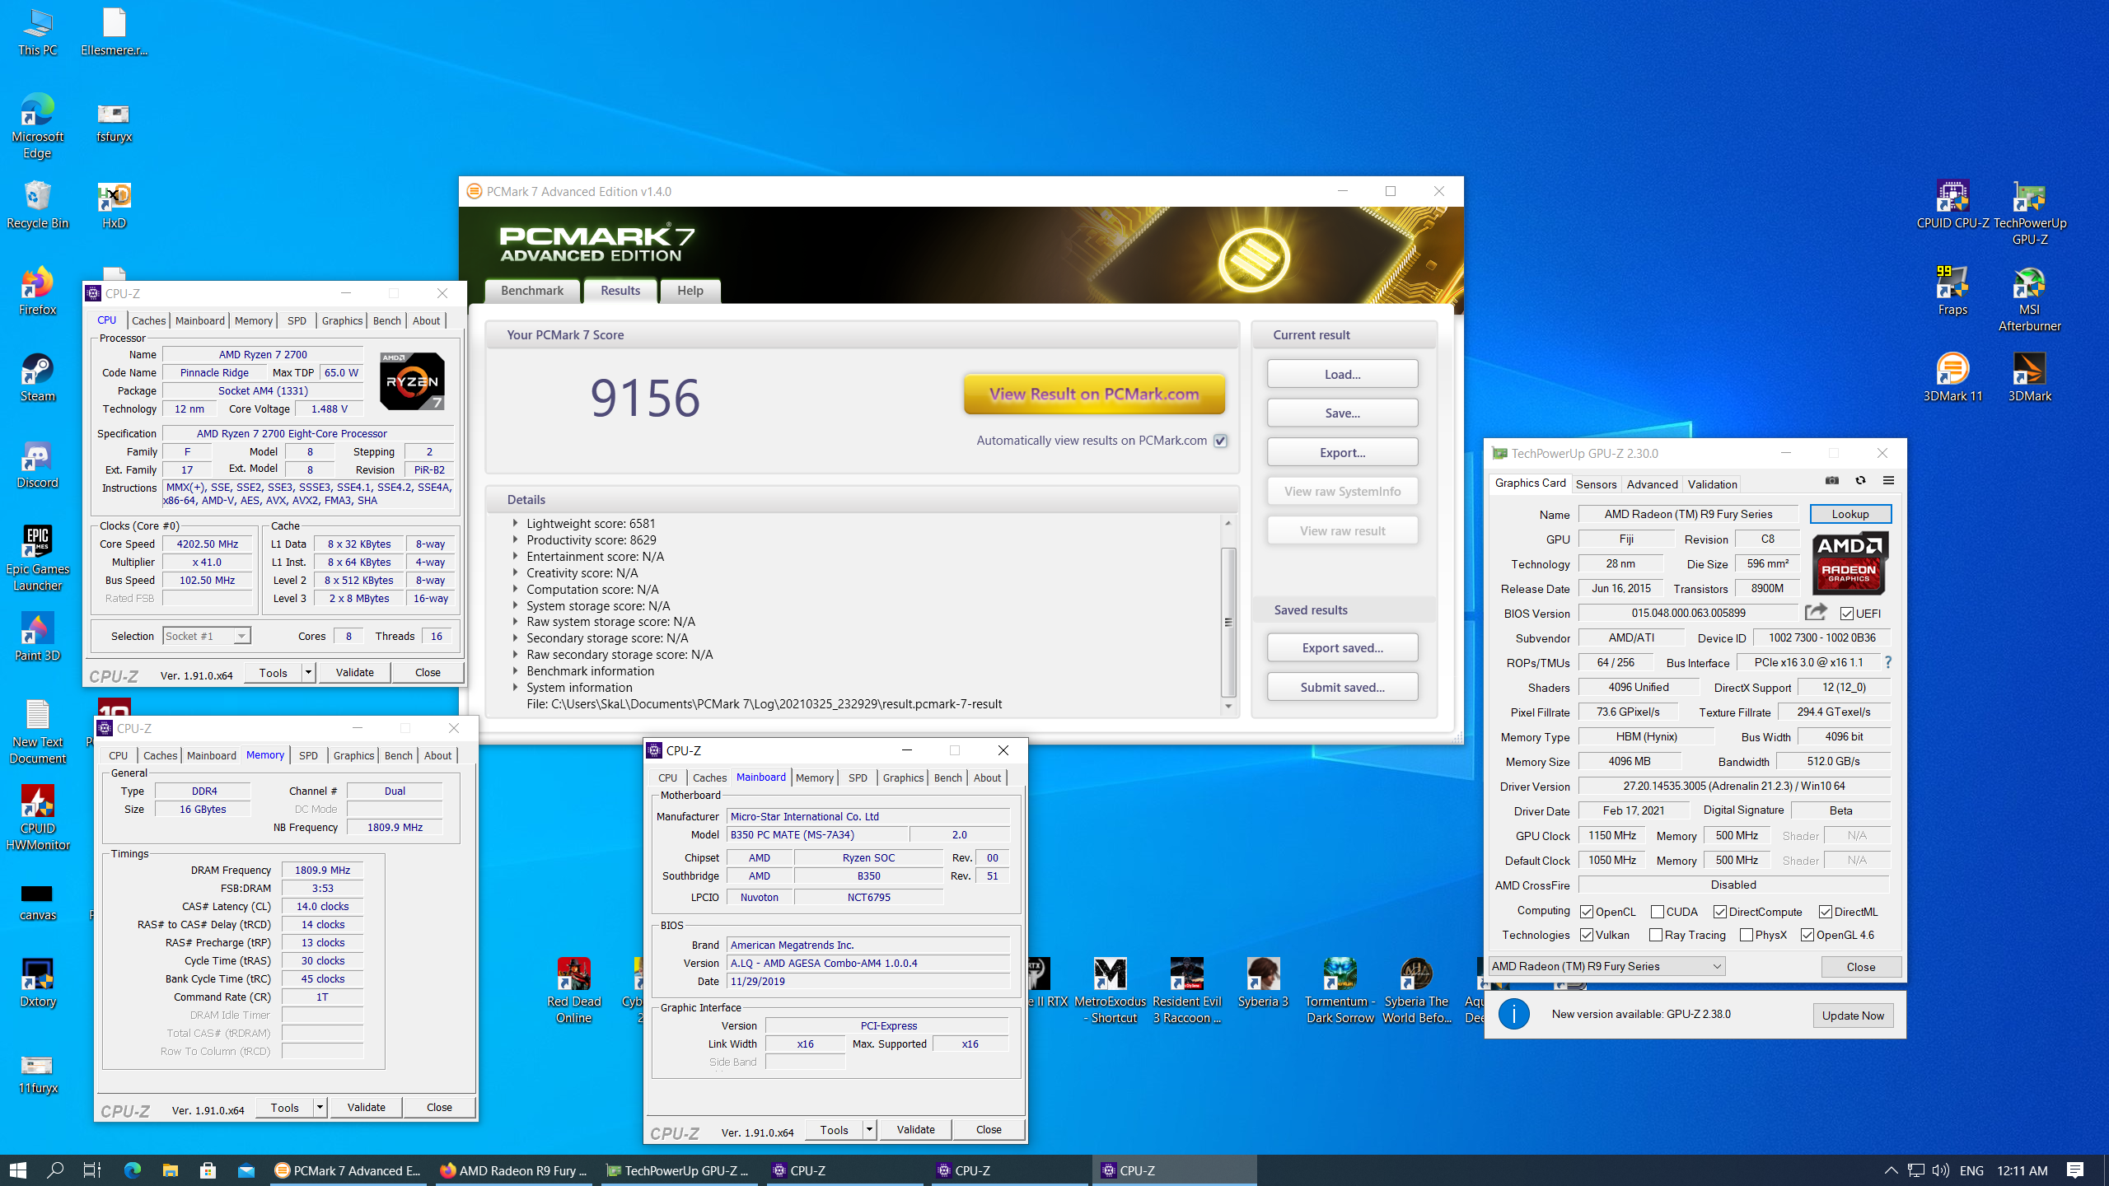Click Bus Interface question mark in GPU-Z

pyautogui.click(x=1887, y=662)
